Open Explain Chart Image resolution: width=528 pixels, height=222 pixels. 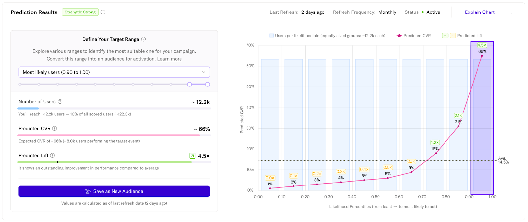point(479,12)
